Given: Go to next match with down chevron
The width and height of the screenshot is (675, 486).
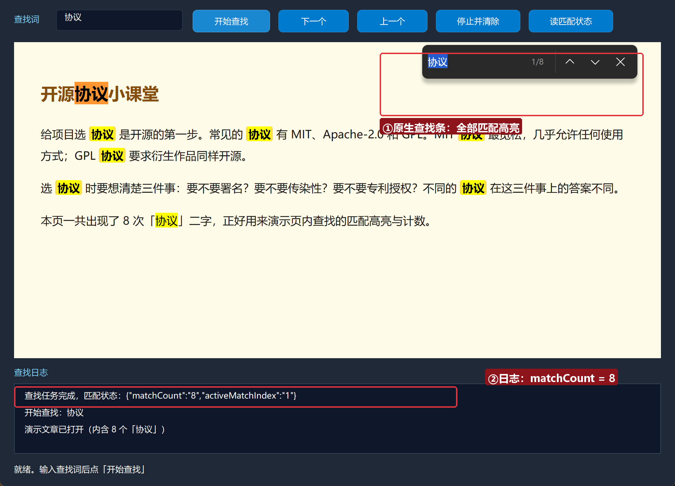Looking at the screenshot, I should [x=595, y=62].
